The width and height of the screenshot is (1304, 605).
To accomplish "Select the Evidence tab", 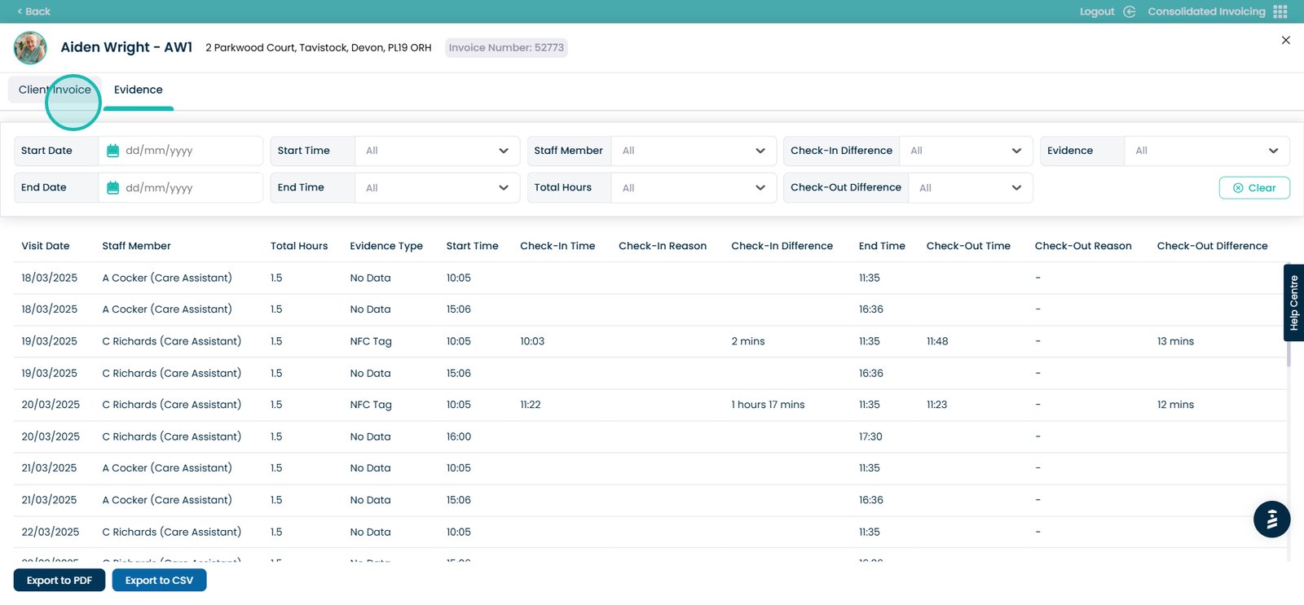I will pyautogui.click(x=139, y=90).
